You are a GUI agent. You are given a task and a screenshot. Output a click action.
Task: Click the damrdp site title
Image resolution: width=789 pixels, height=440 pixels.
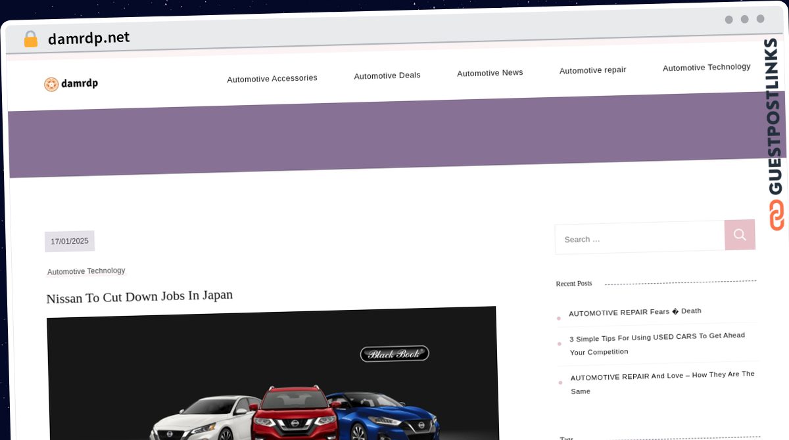80,83
